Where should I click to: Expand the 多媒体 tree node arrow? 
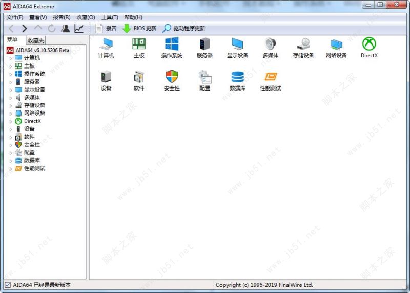pyautogui.click(x=10, y=98)
